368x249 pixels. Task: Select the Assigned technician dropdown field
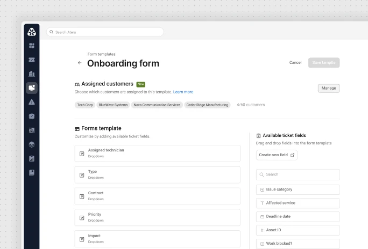pos(157,153)
